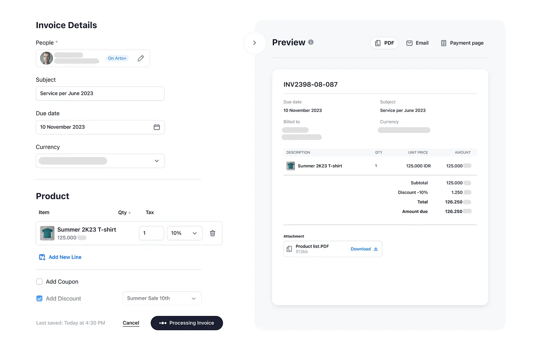Enable the Add Coupon checkbox
This screenshot has width=541, height=340.
click(39, 281)
